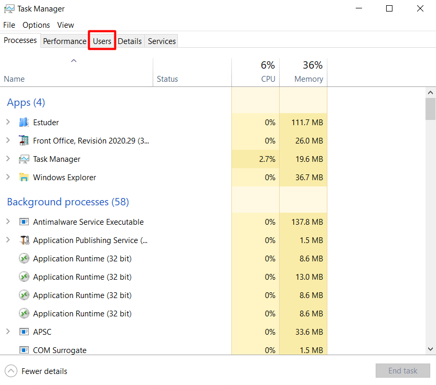Screen dimensions: 436x385
Task: Expand the Front Office entry
Action: click(x=8, y=140)
